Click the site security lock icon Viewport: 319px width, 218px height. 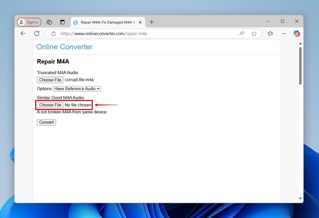coord(53,34)
